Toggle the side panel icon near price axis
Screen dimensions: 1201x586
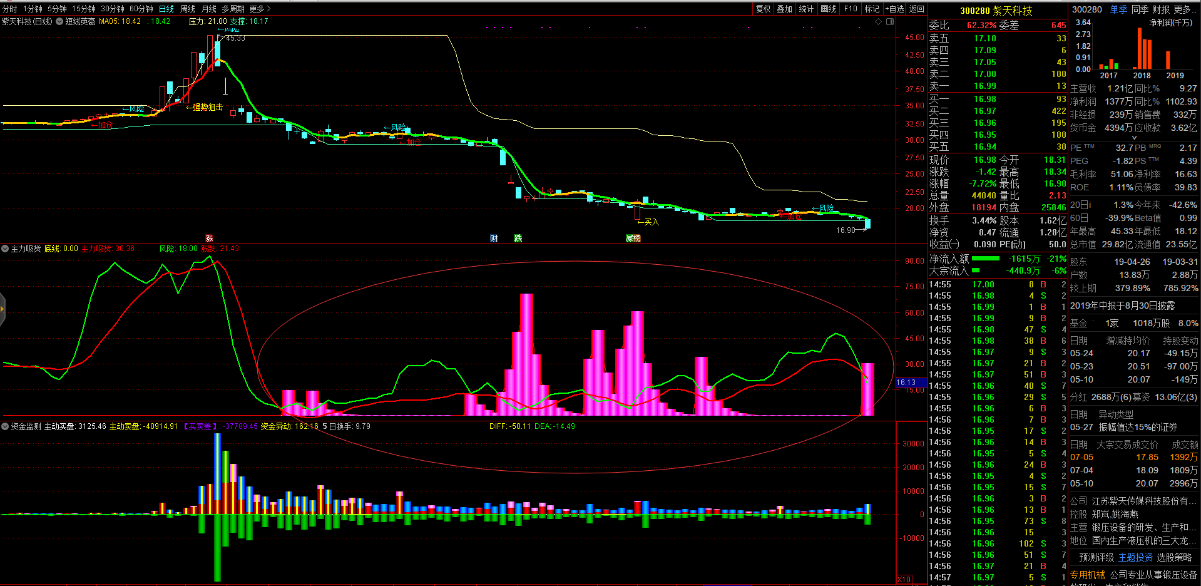[x=890, y=21]
